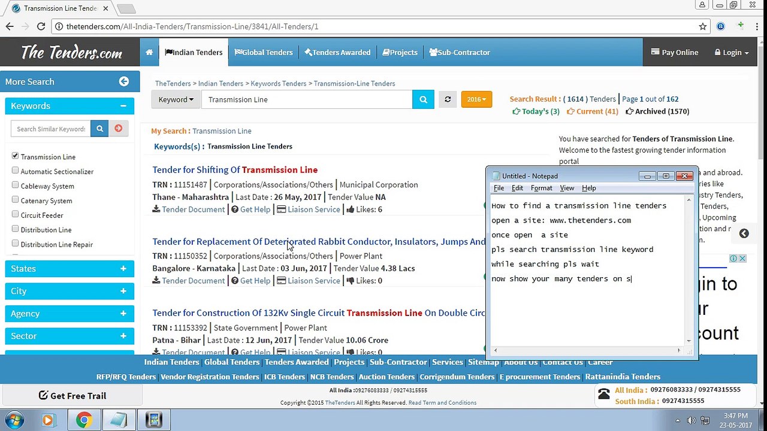Click the Chrome user profile icon

point(702,5)
